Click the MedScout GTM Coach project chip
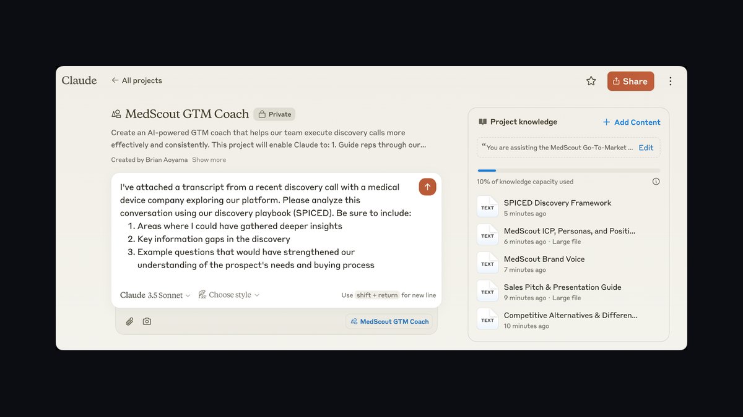 pos(389,321)
